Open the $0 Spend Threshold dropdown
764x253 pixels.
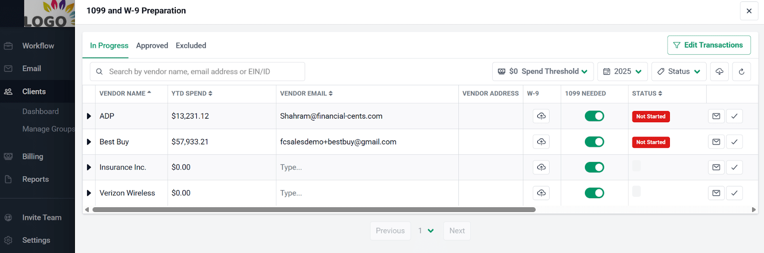pos(543,71)
